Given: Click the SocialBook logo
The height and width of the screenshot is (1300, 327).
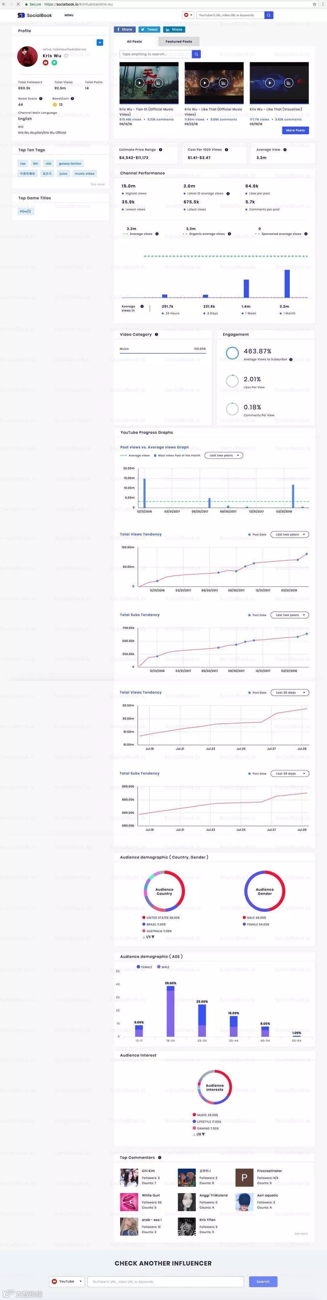Looking at the screenshot, I should click(x=34, y=15).
